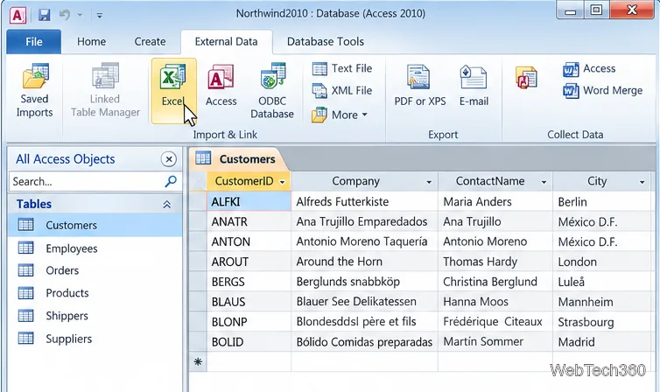The image size is (660, 392).
Task: Click the ALFKI cell
Action: [249, 201]
